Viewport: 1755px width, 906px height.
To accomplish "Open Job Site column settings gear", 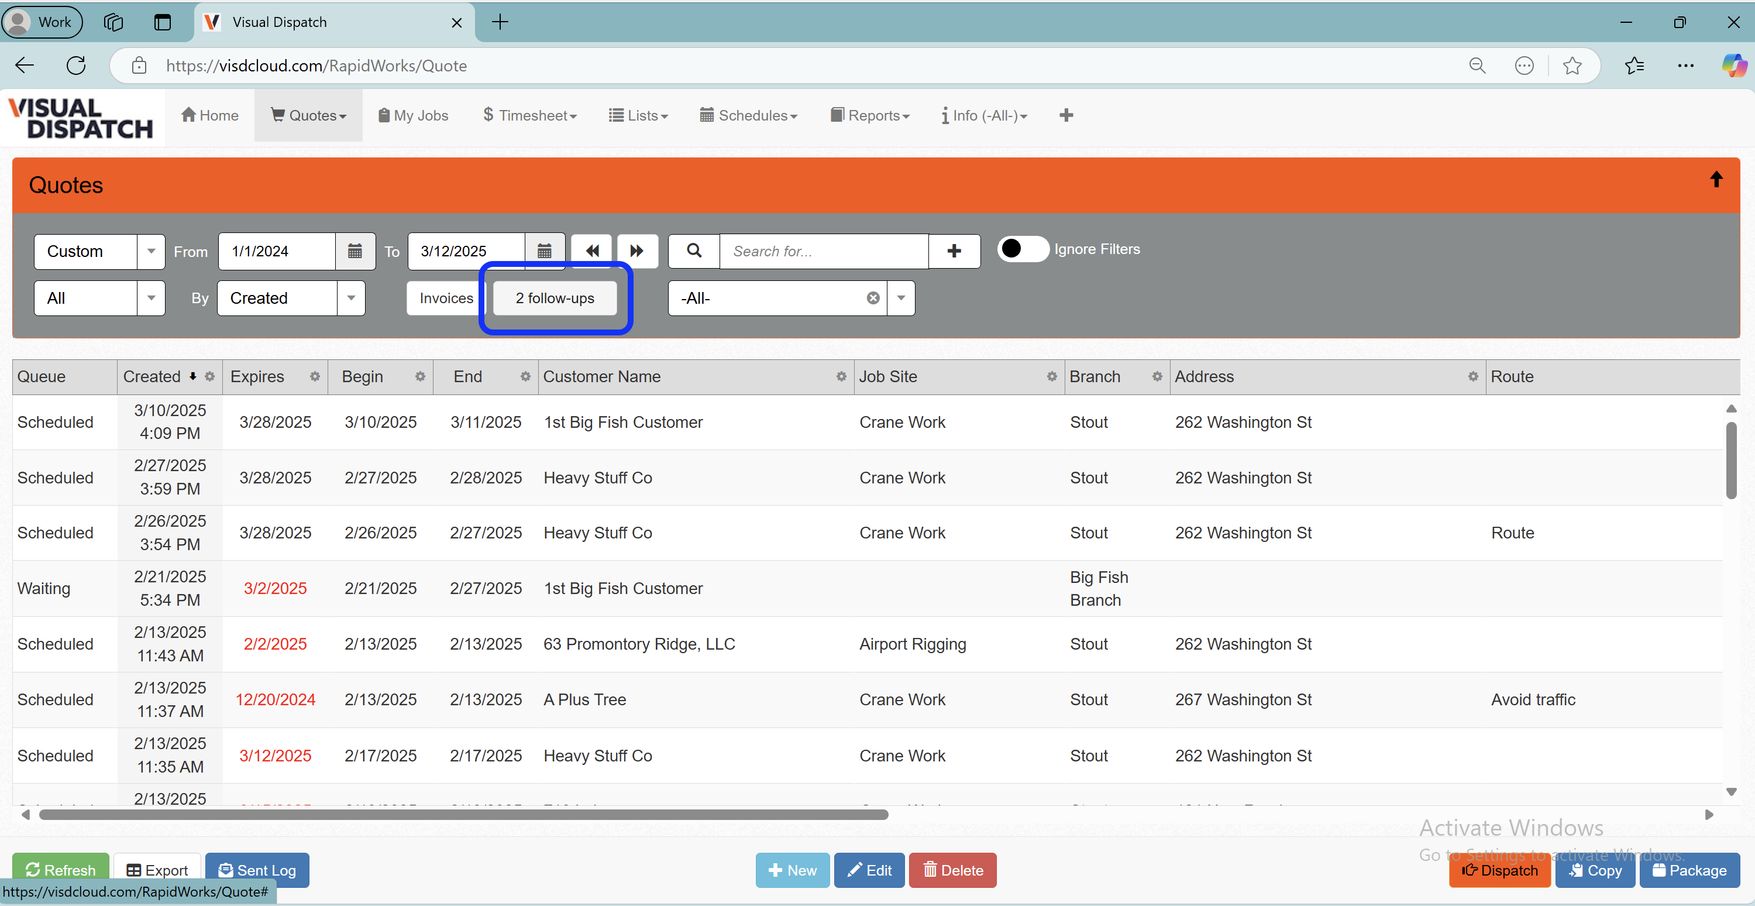I will point(1052,376).
